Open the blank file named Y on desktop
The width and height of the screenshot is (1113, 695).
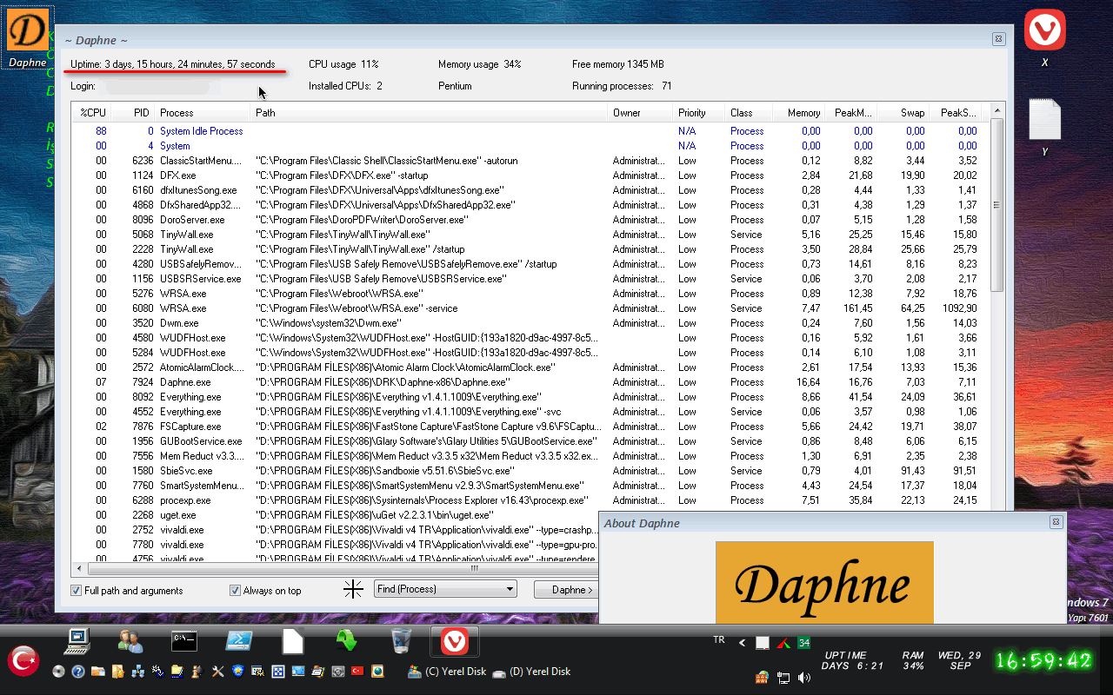coord(1044,127)
